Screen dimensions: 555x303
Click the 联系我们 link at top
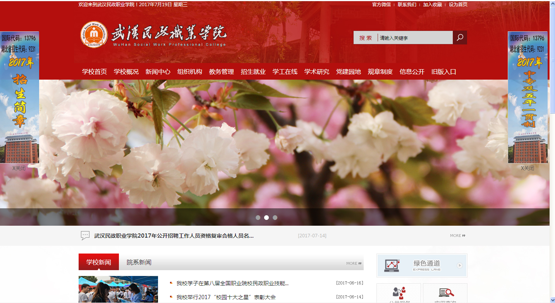[407, 5]
